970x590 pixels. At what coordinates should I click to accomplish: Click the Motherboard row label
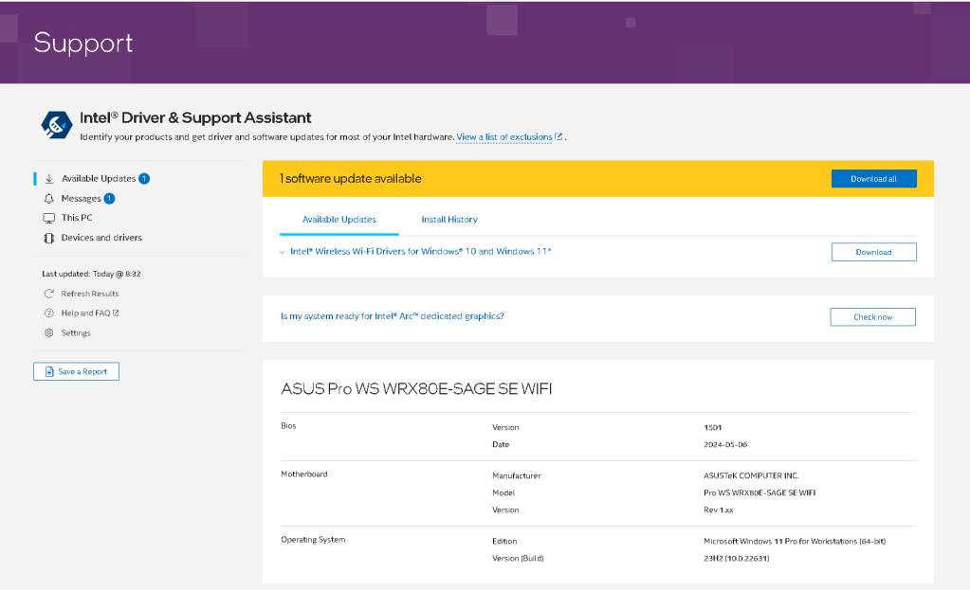(304, 474)
